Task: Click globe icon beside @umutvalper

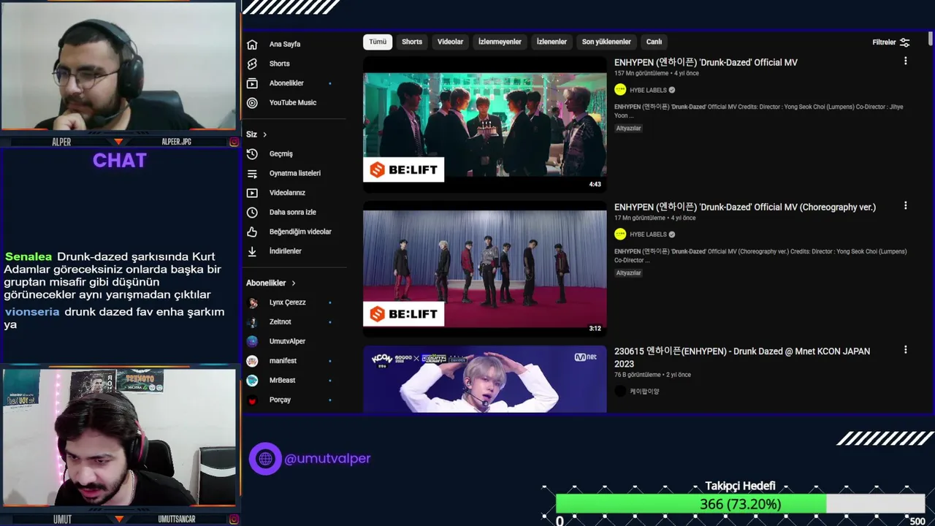Action: click(x=265, y=459)
